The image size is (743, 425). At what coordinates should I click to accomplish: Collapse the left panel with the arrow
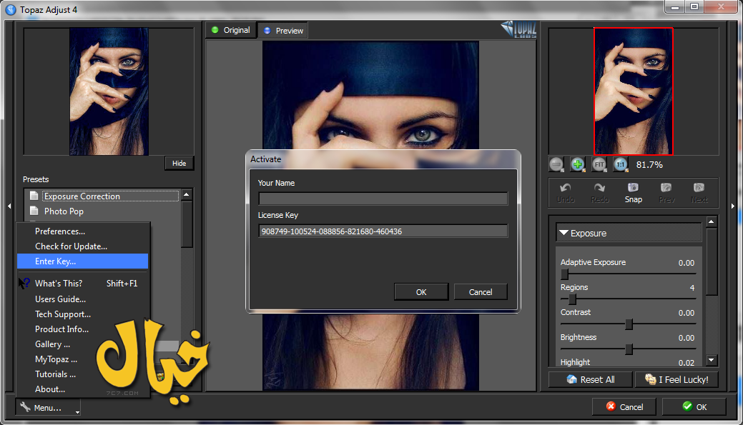click(x=9, y=206)
